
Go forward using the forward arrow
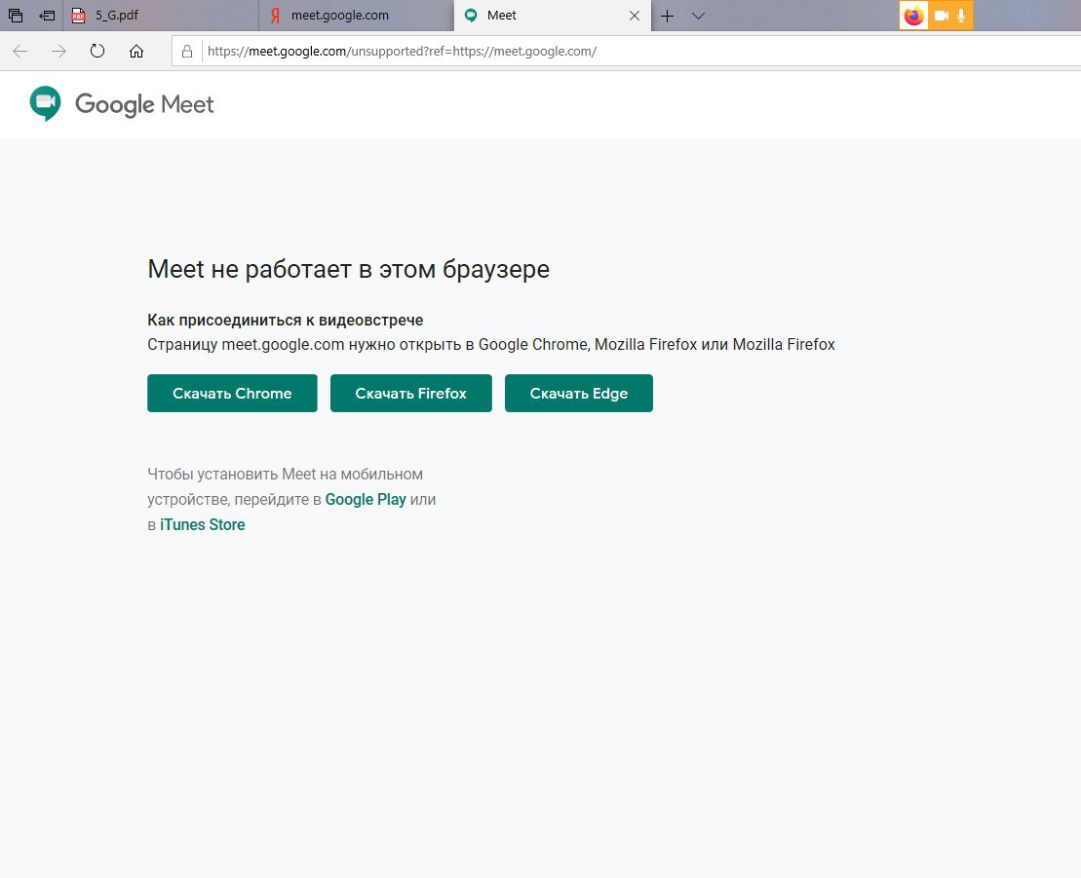pyautogui.click(x=58, y=51)
